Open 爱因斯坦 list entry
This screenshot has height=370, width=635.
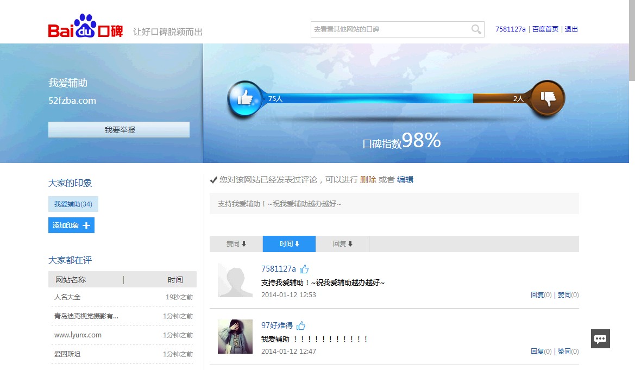click(67, 354)
